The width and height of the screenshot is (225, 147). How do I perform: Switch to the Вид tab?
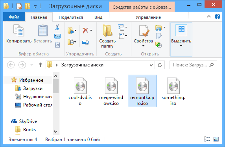pos(98,17)
